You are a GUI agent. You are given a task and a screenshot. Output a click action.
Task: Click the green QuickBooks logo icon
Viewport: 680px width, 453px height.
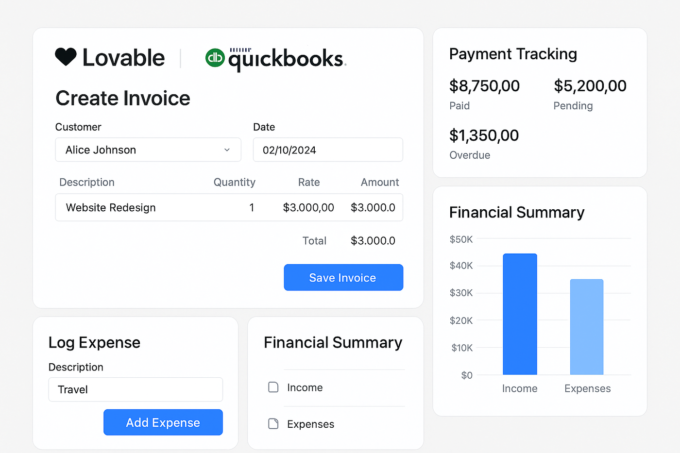pos(215,58)
